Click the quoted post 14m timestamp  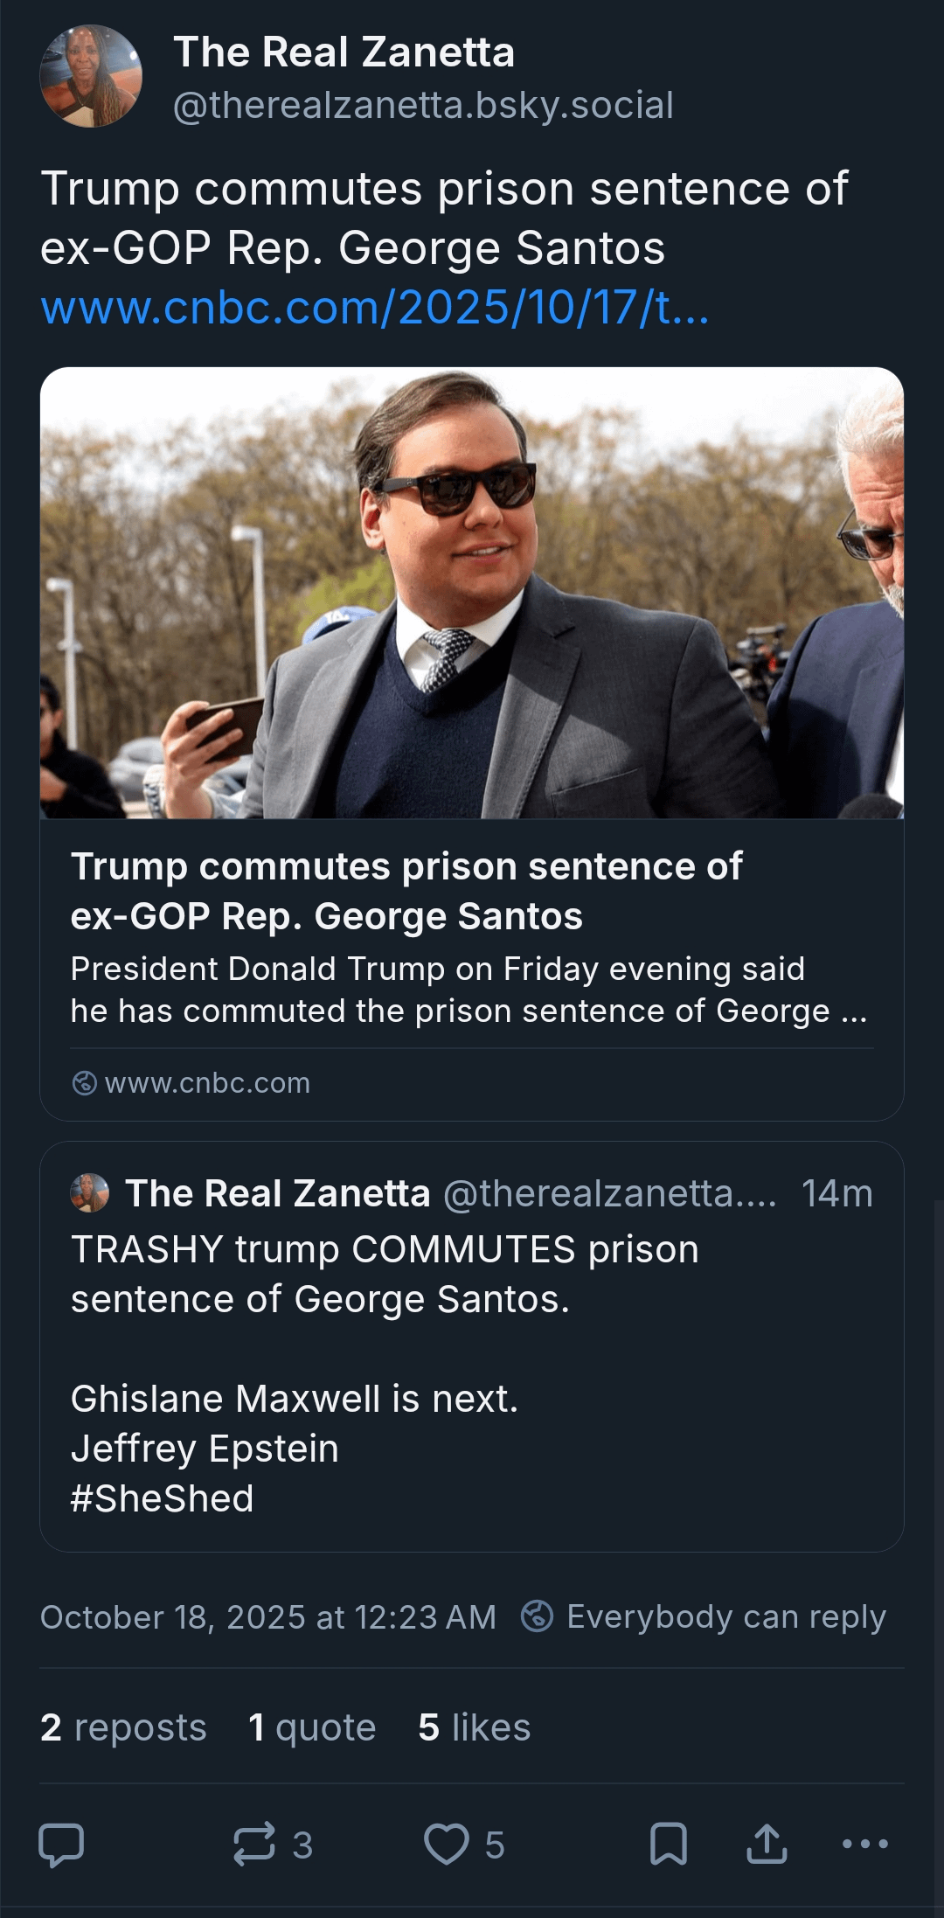pos(836,1193)
